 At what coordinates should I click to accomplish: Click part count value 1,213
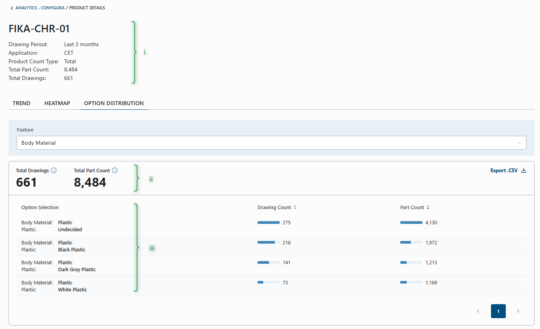(431, 263)
